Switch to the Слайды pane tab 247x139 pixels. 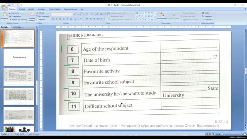5,27
